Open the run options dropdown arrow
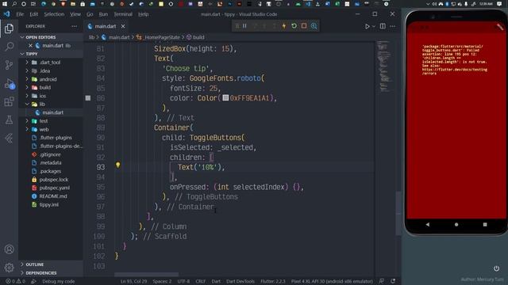This screenshot has height=285, width=508. tap(374, 26)
